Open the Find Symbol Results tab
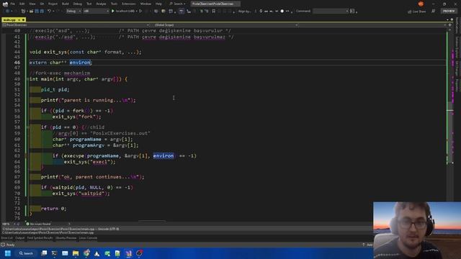This screenshot has height=259, width=461. point(40,238)
